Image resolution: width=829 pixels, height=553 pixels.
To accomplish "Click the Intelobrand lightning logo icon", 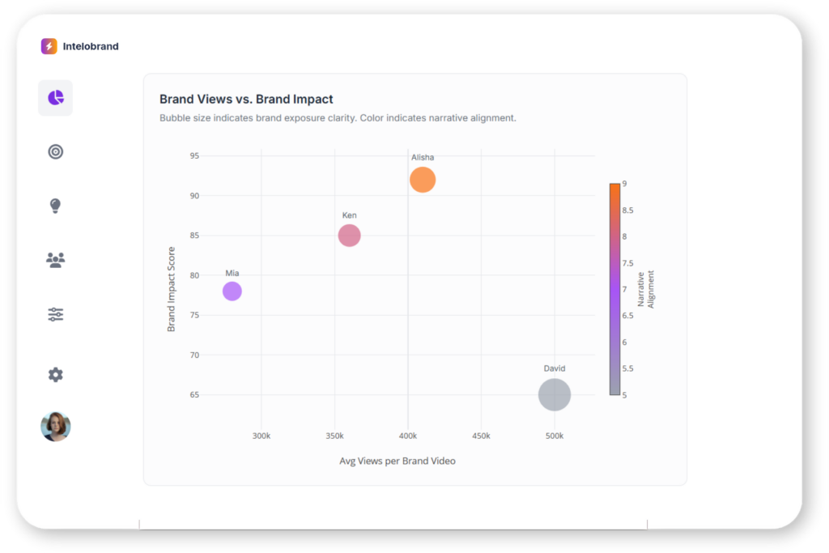I will click(49, 46).
